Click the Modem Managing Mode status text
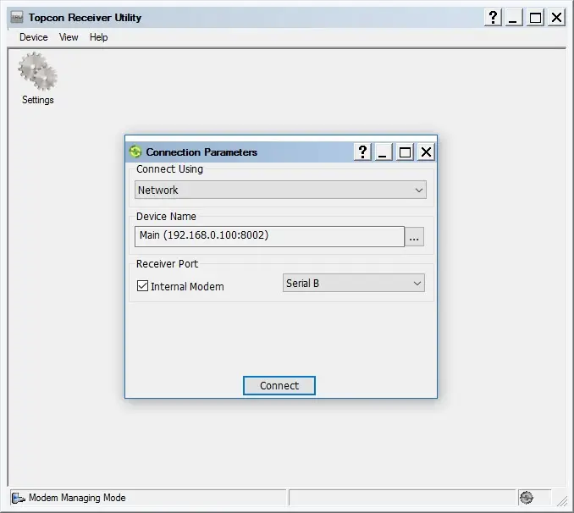The image size is (574, 513). click(77, 498)
